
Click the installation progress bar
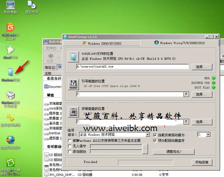146,162
